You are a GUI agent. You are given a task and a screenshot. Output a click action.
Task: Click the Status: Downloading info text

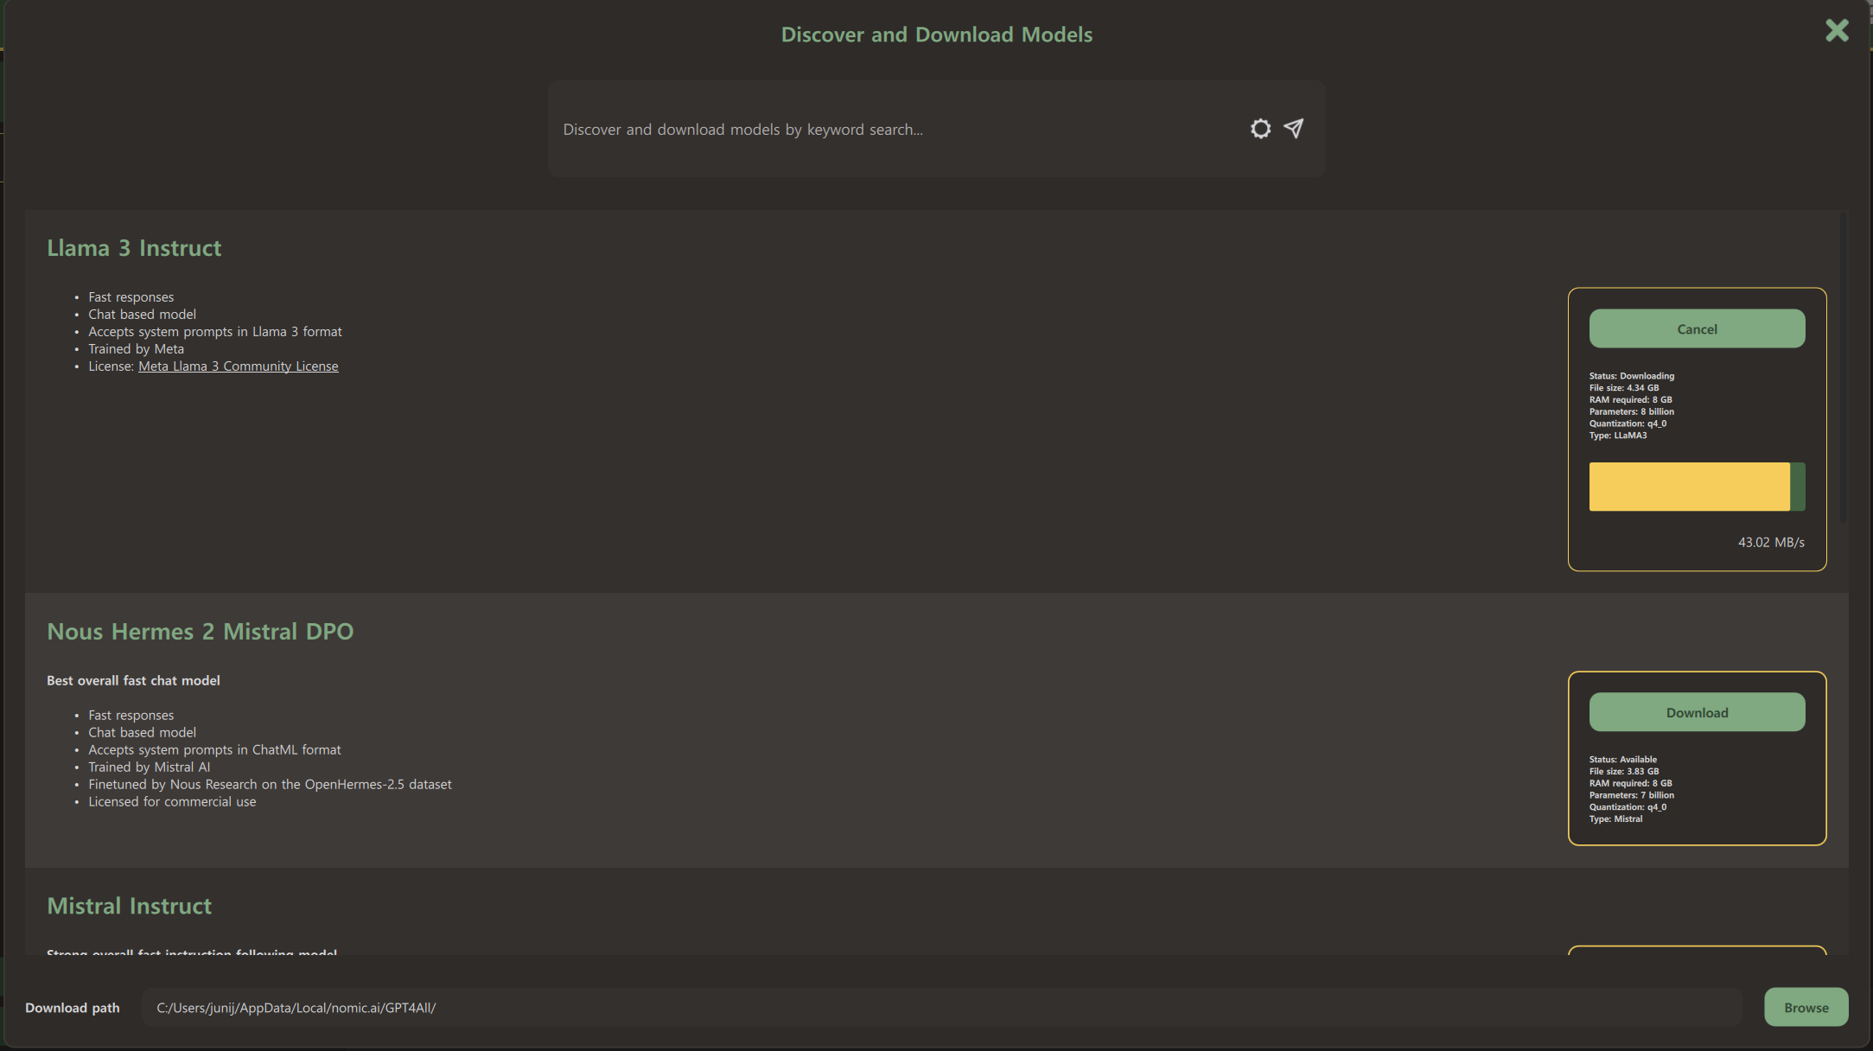tap(1631, 376)
